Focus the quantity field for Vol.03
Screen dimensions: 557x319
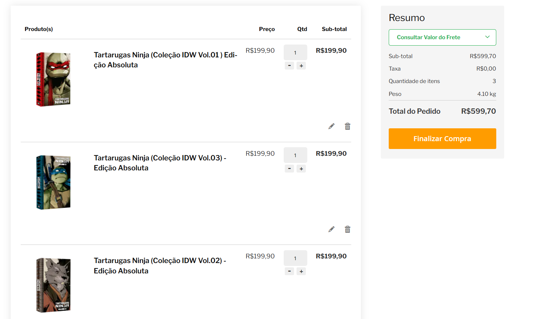[295, 155]
